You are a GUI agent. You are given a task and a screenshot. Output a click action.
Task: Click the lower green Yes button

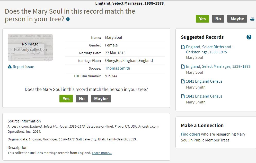[66, 99]
